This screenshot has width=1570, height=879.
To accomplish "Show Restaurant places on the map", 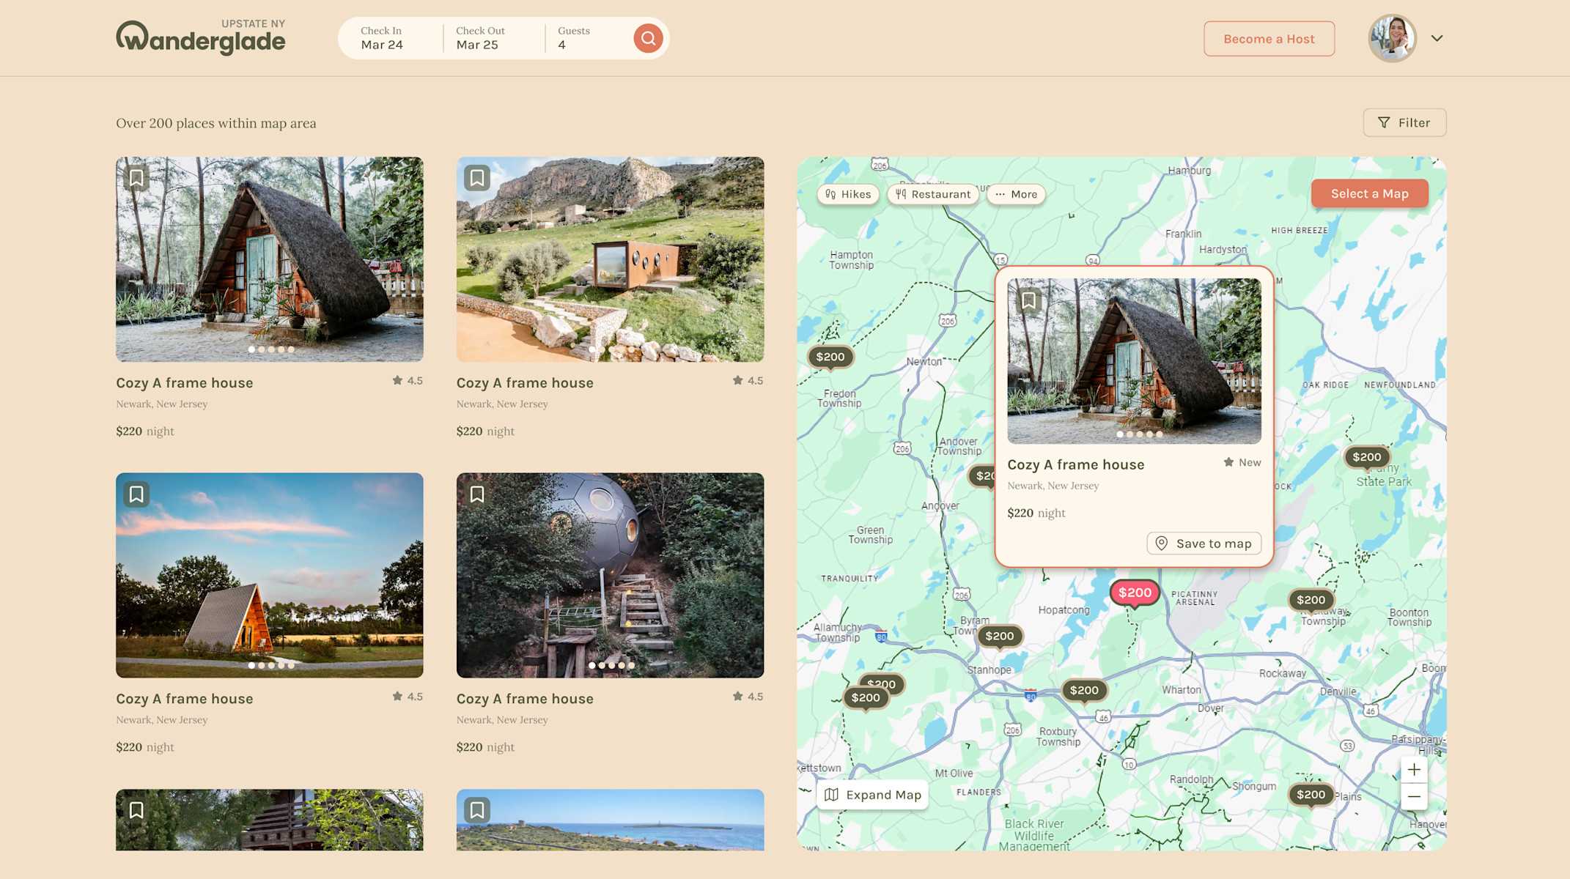I will [x=932, y=194].
